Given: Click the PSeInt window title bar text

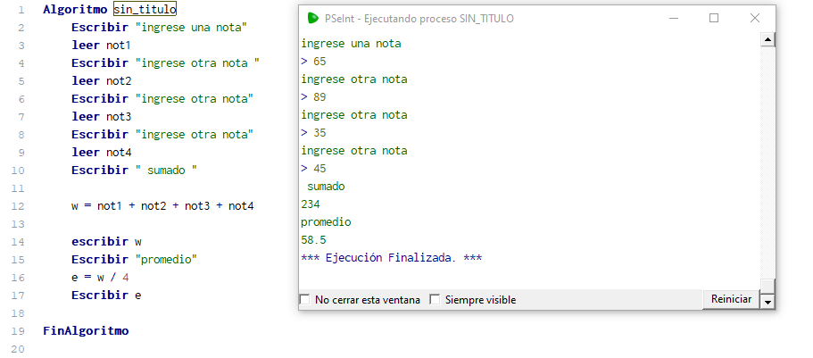Looking at the screenshot, I should click(x=419, y=19).
